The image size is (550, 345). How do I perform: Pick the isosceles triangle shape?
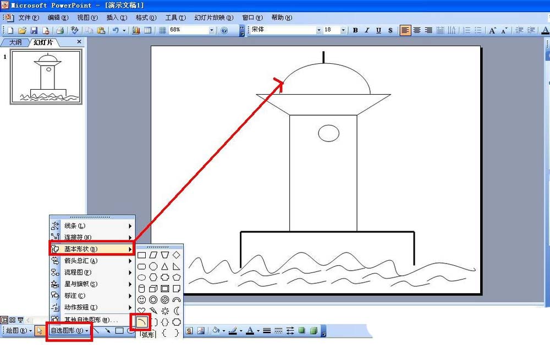pos(165,266)
